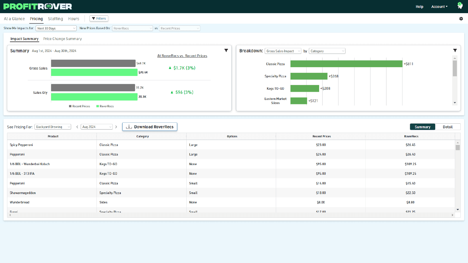
Task: Open the Backyard Brewing location dropdown
Action: (x=53, y=127)
